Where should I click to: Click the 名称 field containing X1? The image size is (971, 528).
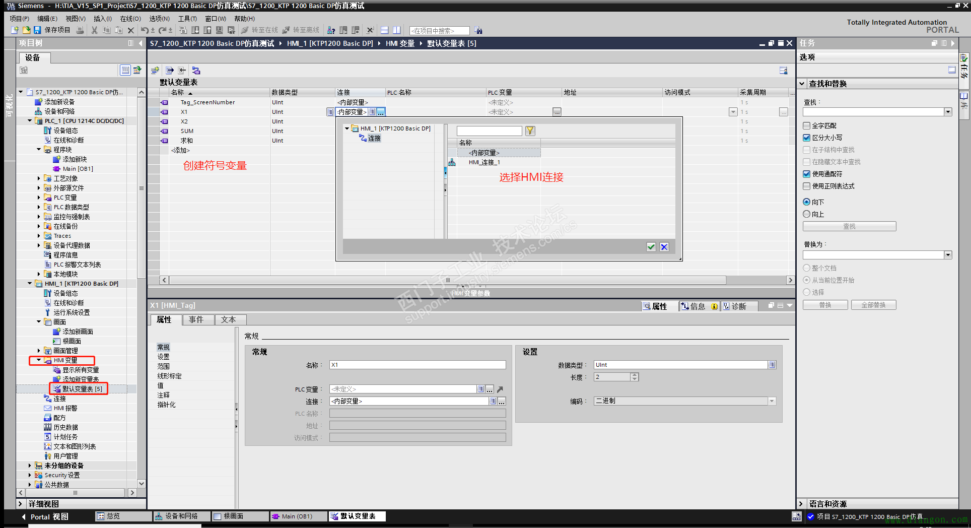418,365
